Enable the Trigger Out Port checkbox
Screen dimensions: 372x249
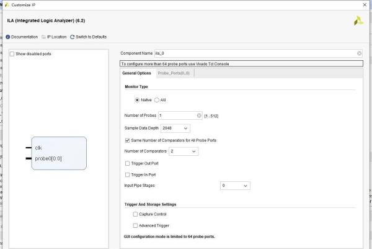pos(128,163)
